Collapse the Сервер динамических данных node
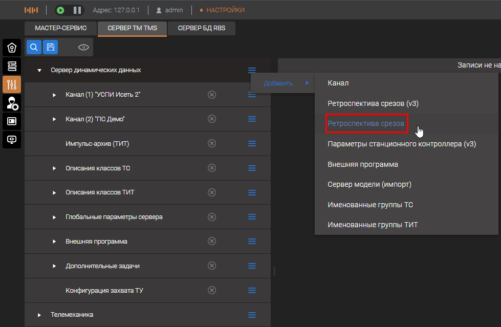Image resolution: width=501 pixels, height=327 pixels. pos(39,70)
